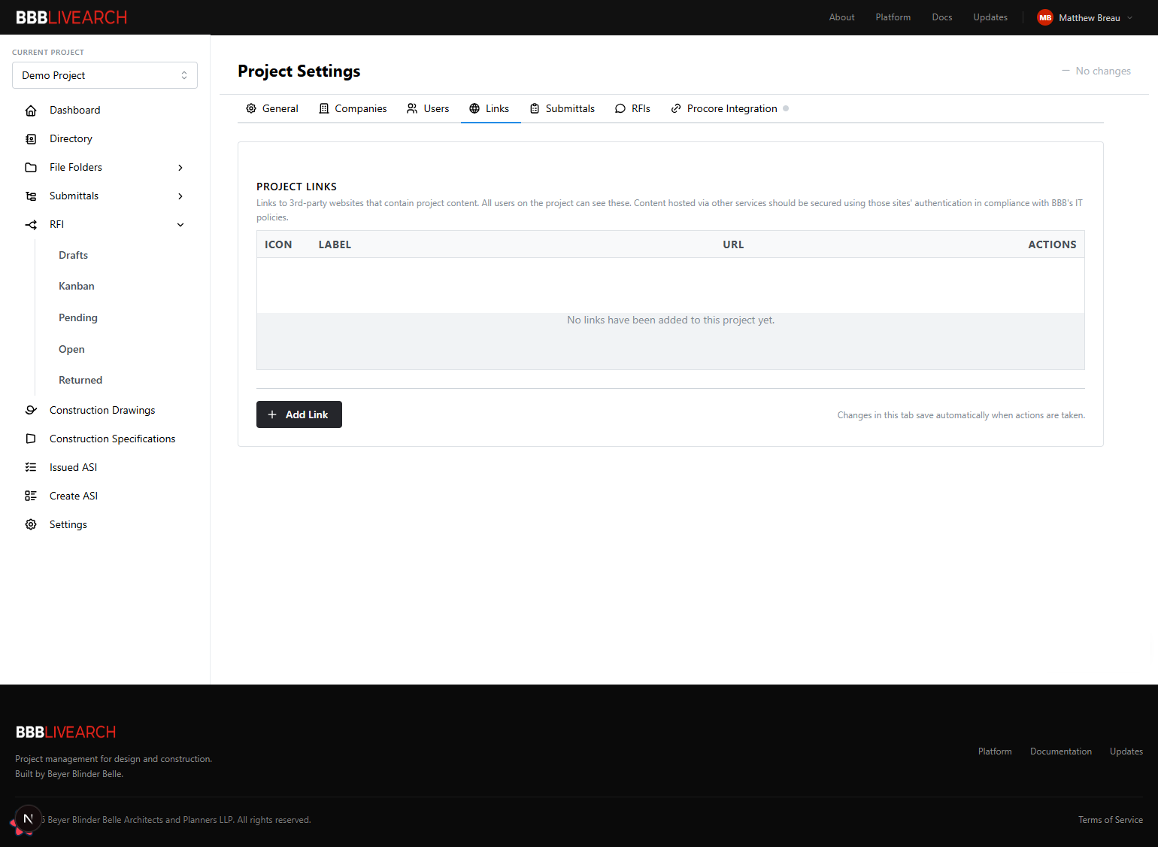This screenshot has height=847, width=1158.
Task: Open Platform in the top navigation
Action: (x=893, y=17)
